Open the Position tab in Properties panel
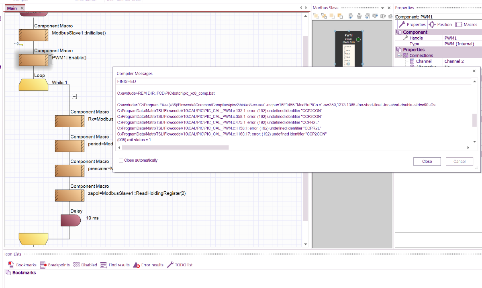The image size is (482, 288). (x=441, y=24)
